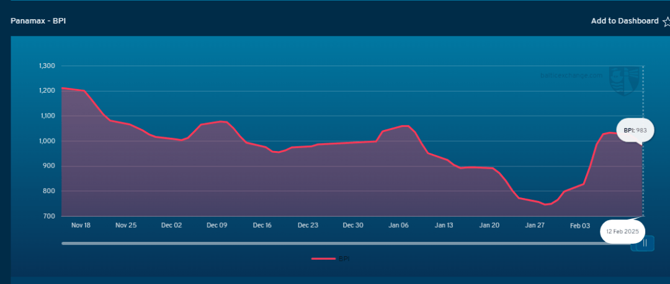Click the Dec 09 x-axis label

(x=217, y=226)
